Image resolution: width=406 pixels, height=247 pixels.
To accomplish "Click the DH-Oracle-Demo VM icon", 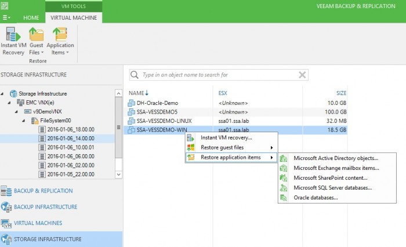I will click(x=131, y=103).
